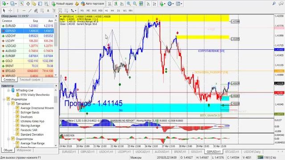Switch timeframe to H4

[112, 11]
